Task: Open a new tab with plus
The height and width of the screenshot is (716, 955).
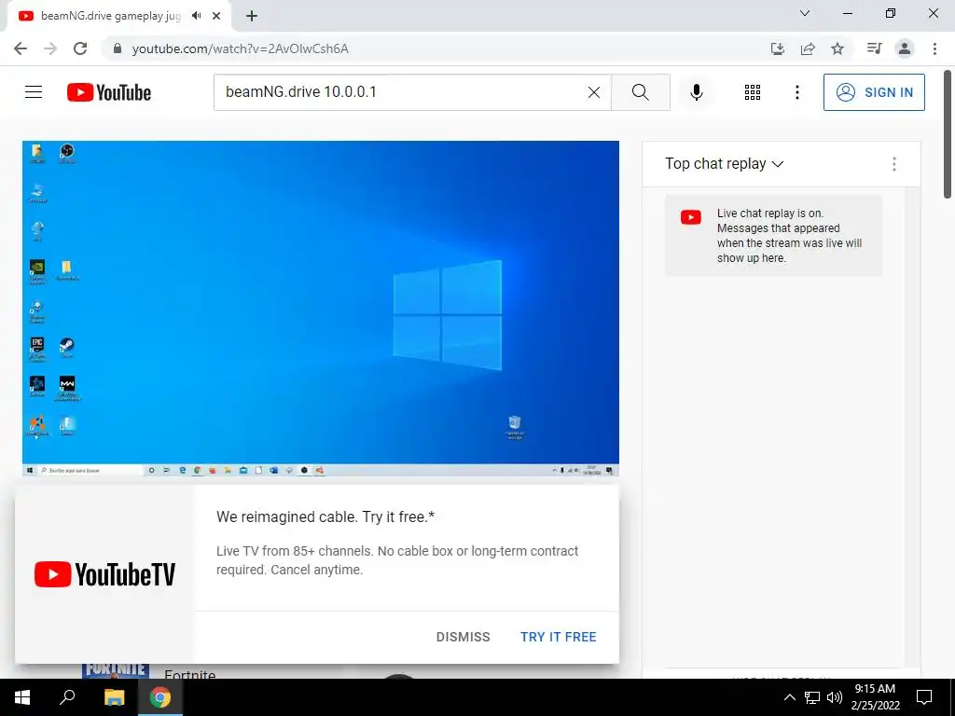Action: click(252, 16)
